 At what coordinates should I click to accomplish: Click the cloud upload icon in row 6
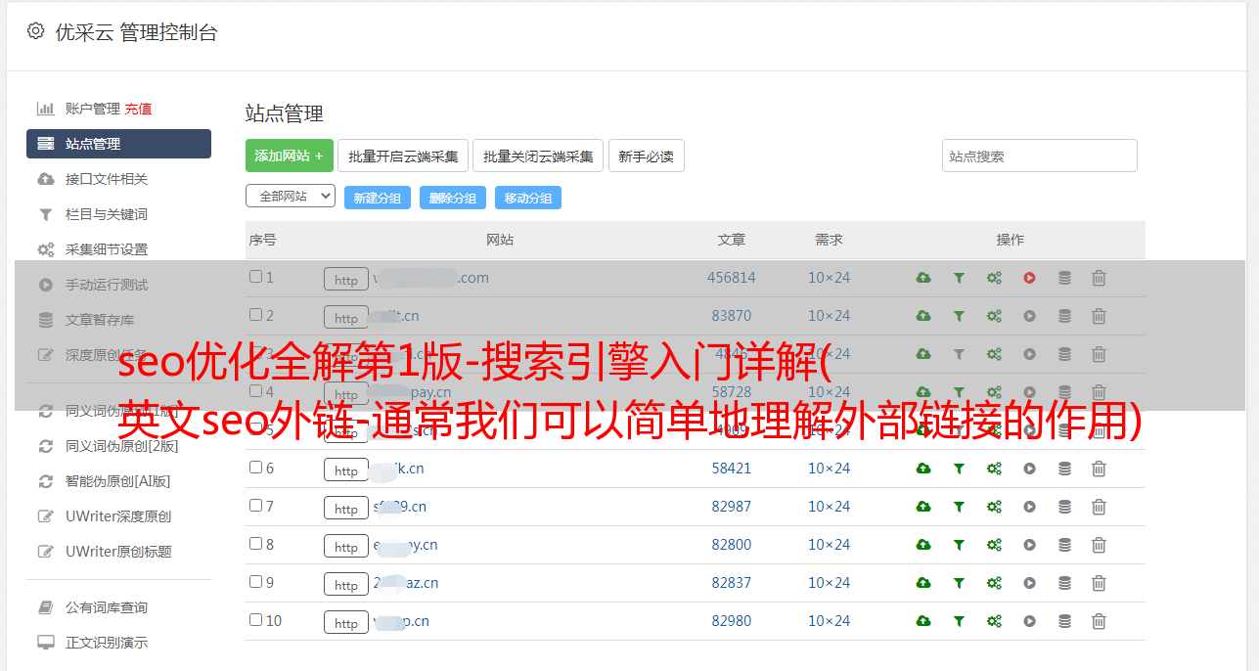point(923,469)
